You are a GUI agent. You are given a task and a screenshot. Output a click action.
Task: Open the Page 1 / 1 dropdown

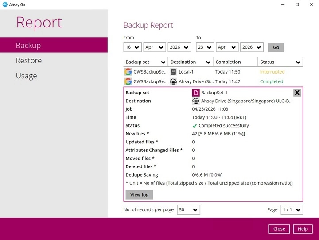[292, 210]
